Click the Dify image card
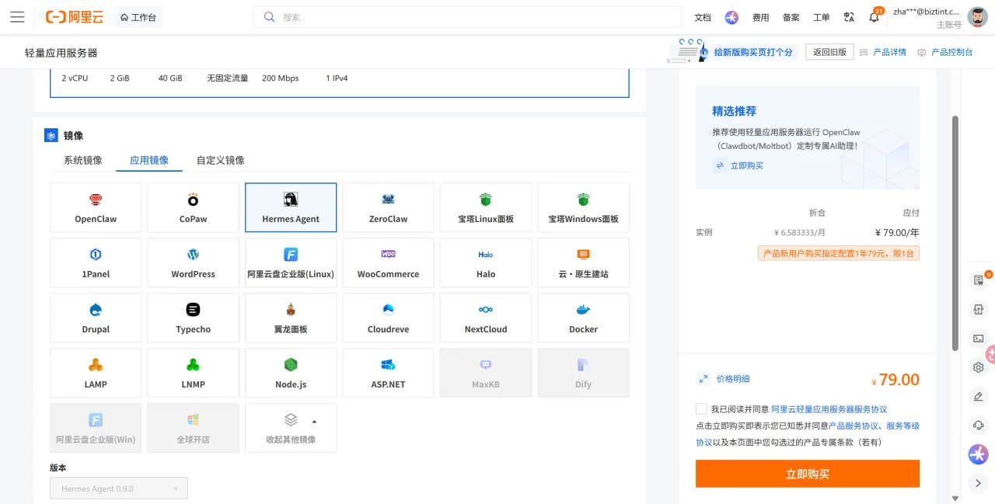The image size is (995, 504). [x=583, y=373]
